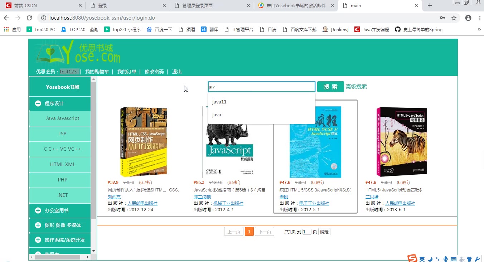Open the GitHub Spring bookmark
Screen dimensions: 484x262
coord(419,29)
